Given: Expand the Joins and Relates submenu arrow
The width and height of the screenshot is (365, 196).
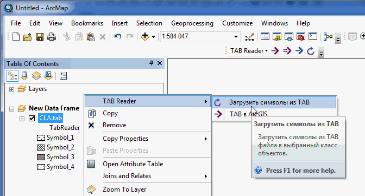Looking at the screenshot, I should point(205,177).
